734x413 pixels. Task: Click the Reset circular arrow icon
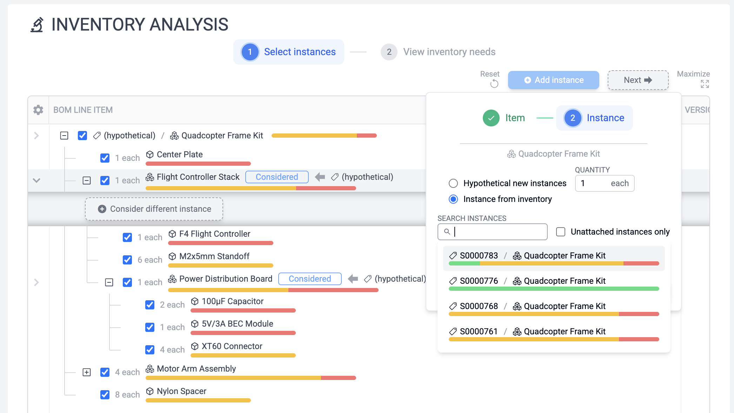pyautogui.click(x=494, y=84)
